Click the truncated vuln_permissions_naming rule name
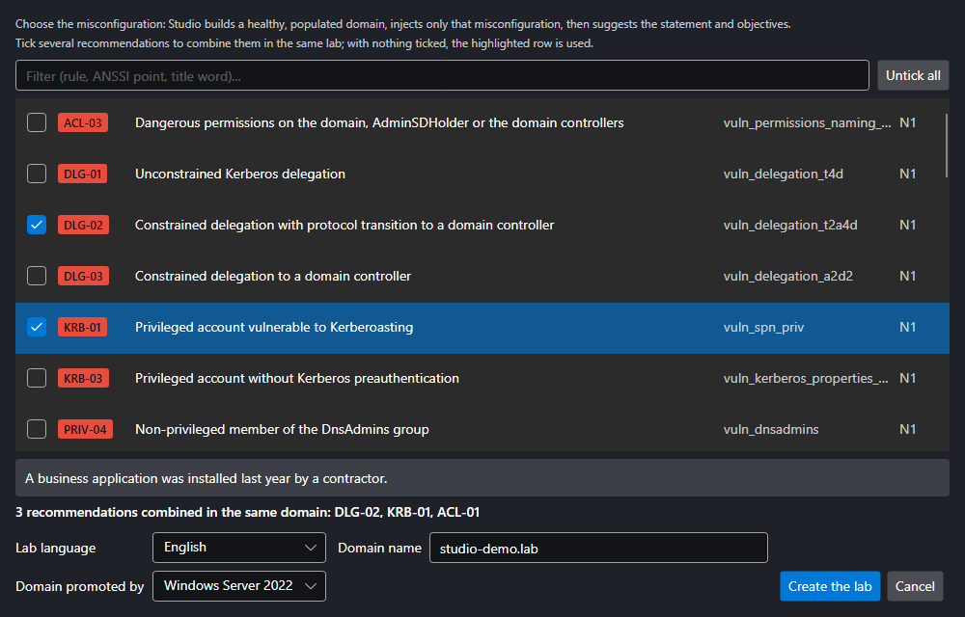The height and width of the screenshot is (617, 965). (x=807, y=122)
